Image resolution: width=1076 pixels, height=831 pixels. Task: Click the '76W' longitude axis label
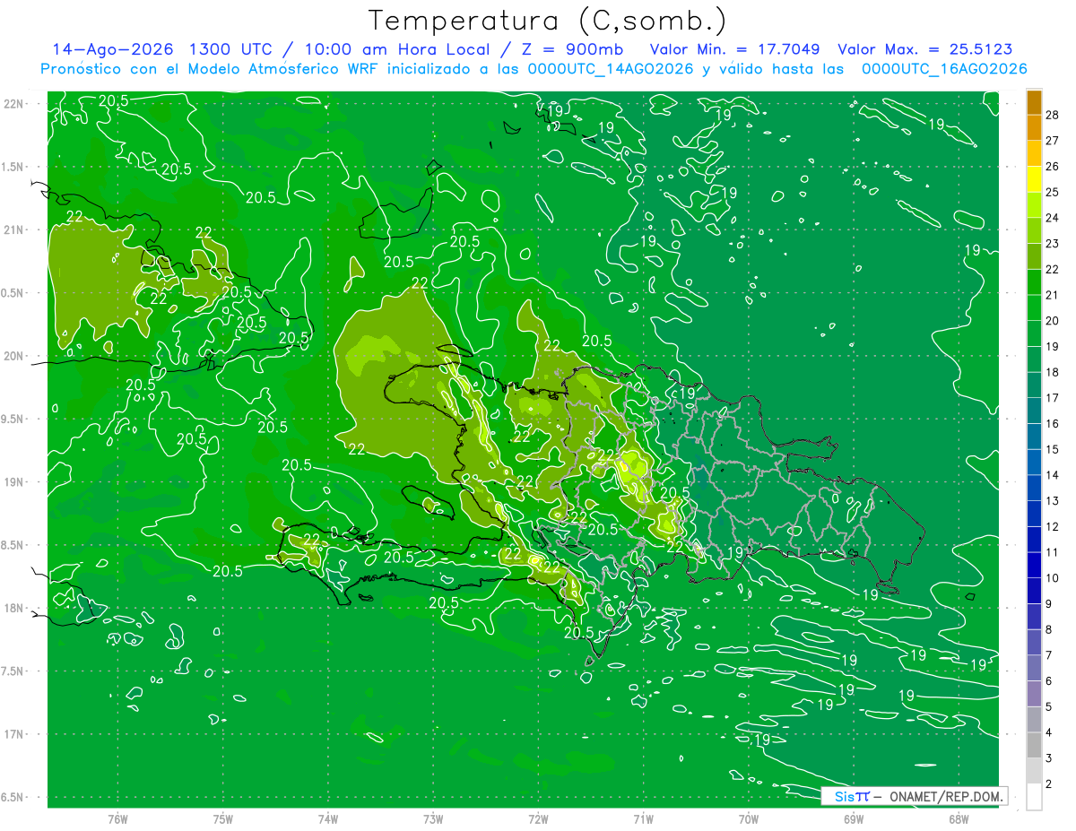click(x=117, y=819)
